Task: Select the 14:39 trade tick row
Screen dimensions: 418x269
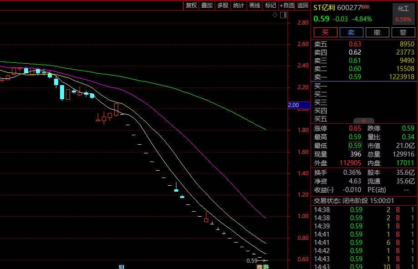Action: point(364,226)
